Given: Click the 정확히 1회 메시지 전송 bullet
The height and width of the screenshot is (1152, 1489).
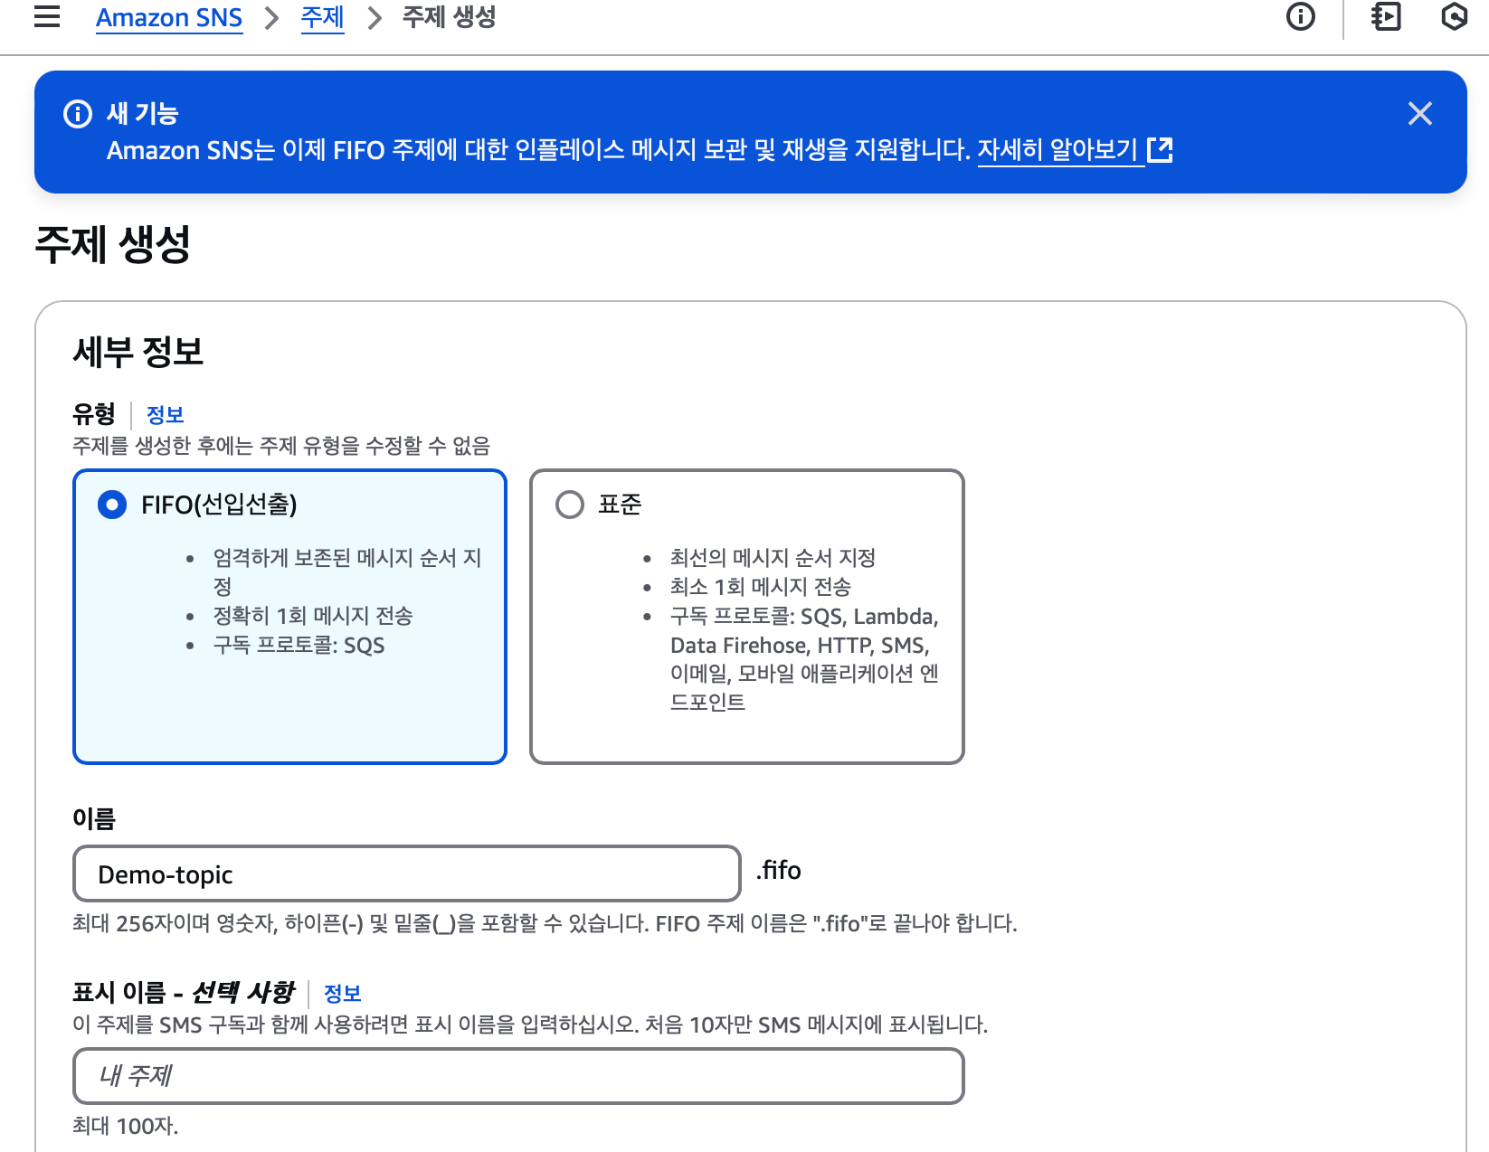Looking at the screenshot, I should point(313,617).
